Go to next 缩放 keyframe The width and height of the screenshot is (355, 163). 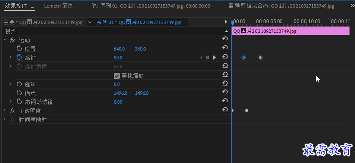[x=214, y=57]
